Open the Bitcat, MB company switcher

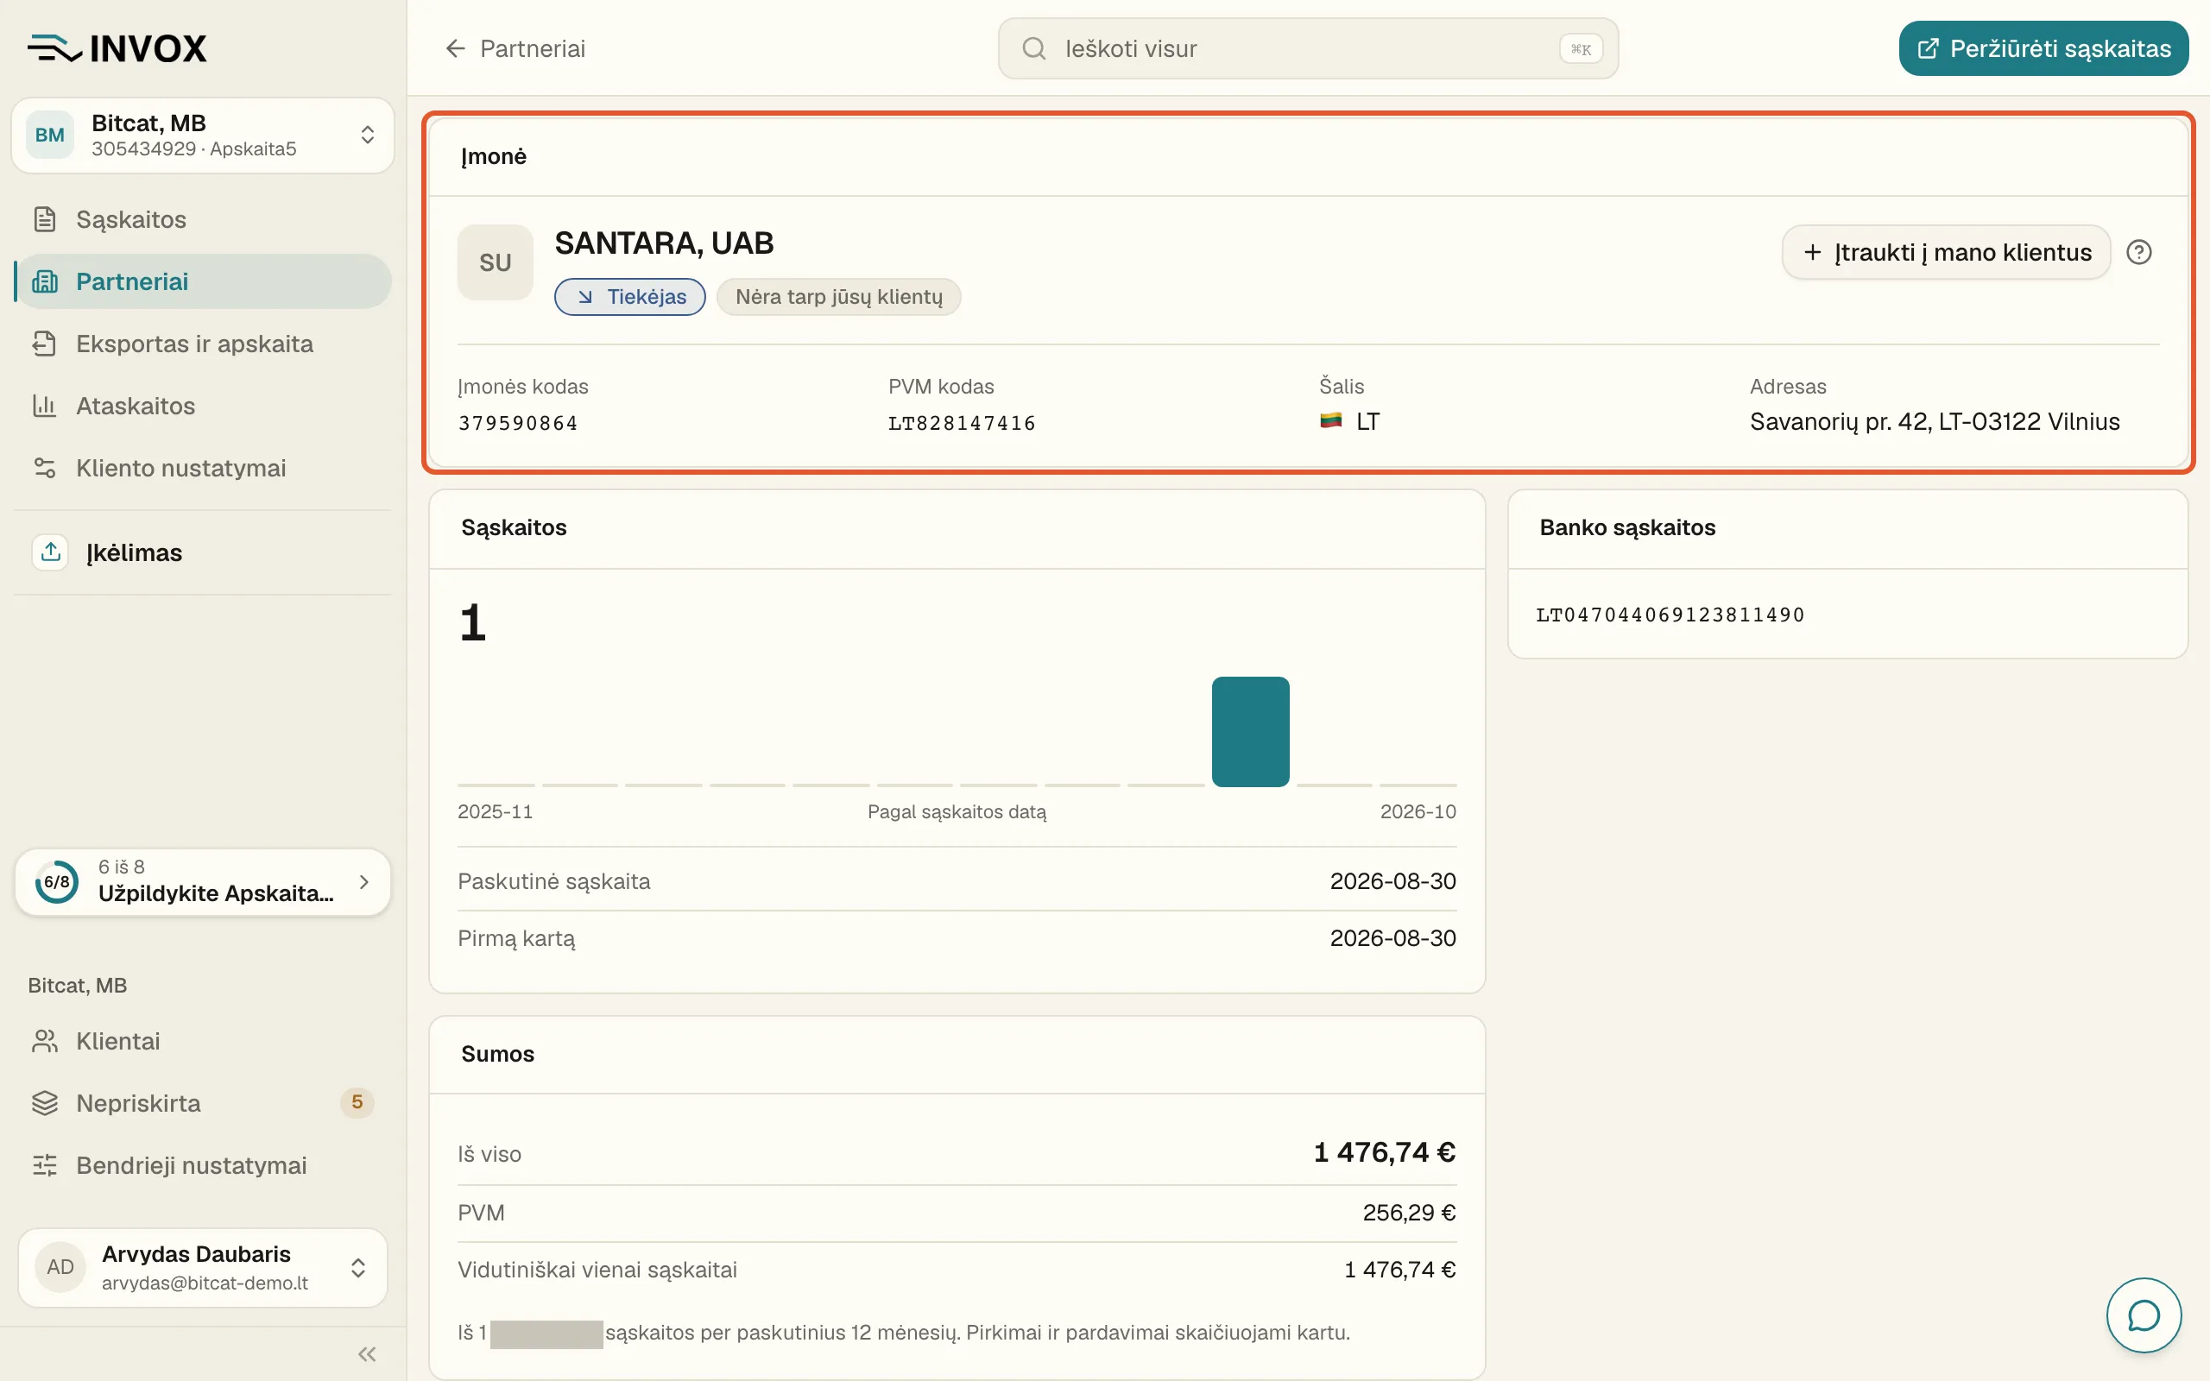coord(203,136)
